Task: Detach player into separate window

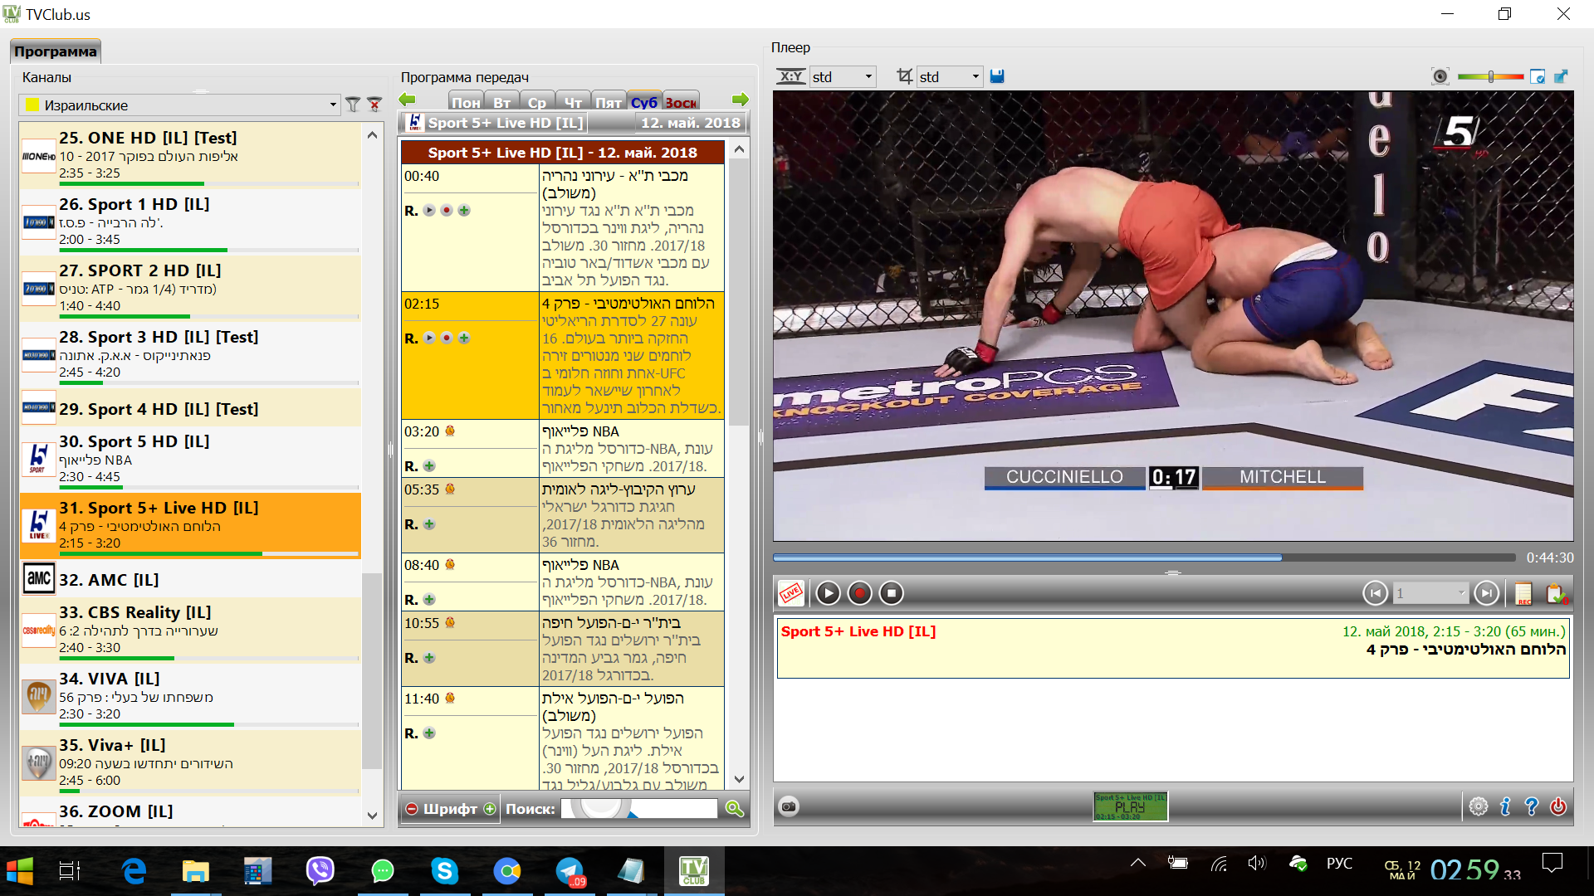Action: tap(1561, 76)
